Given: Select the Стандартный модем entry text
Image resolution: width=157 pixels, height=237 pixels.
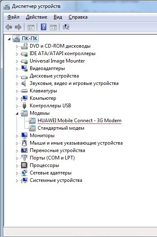Looking at the screenshot, I should [x=61, y=128].
